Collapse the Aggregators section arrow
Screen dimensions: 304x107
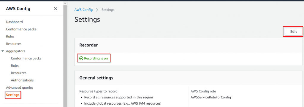coord(2,51)
